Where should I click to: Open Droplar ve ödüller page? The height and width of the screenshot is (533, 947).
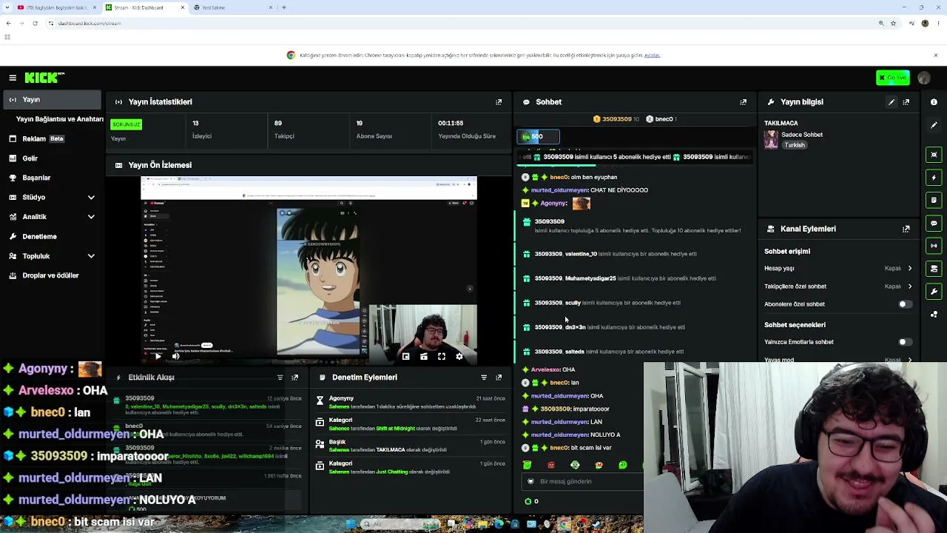click(52, 275)
